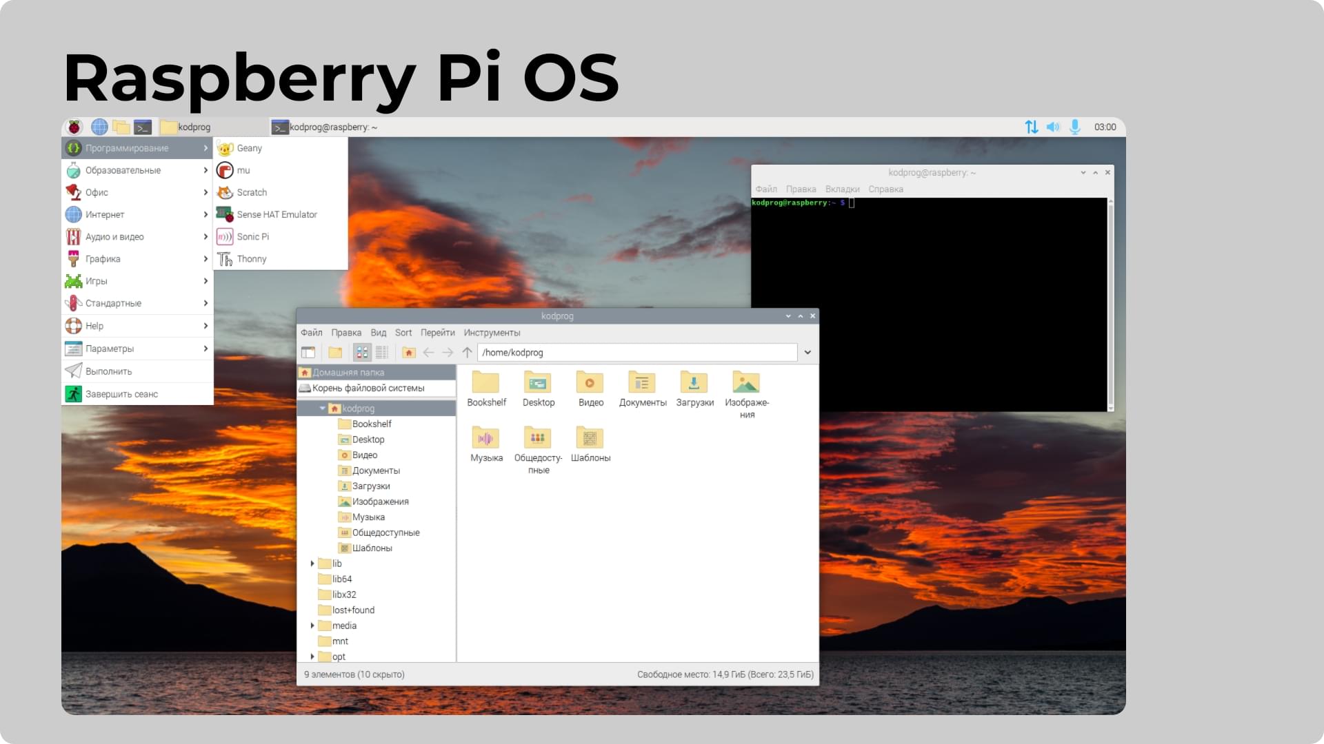The image size is (1324, 744).
Task: Switch to kodprog@raspberry terminal taskbar button
Action: pos(325,127)
